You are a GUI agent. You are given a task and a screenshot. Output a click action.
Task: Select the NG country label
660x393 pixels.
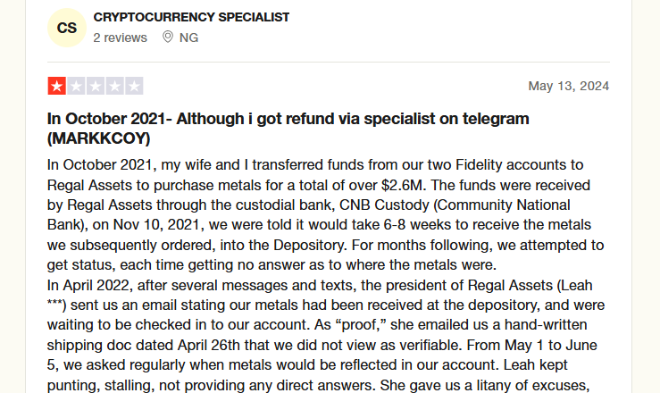coord(188,38)
